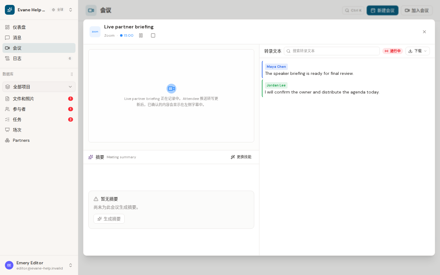Open the Emery Editor account menu
The height and width of the screenshot is (275, 440).
pos(39,265)
